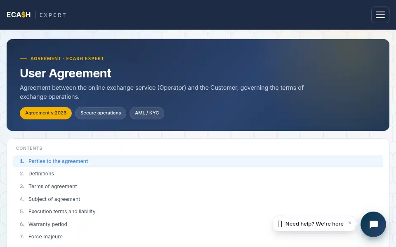The width and height of the screenshot is (396, 247).
Task: Click the User Agreement heading
Action: tap(66, 73)
